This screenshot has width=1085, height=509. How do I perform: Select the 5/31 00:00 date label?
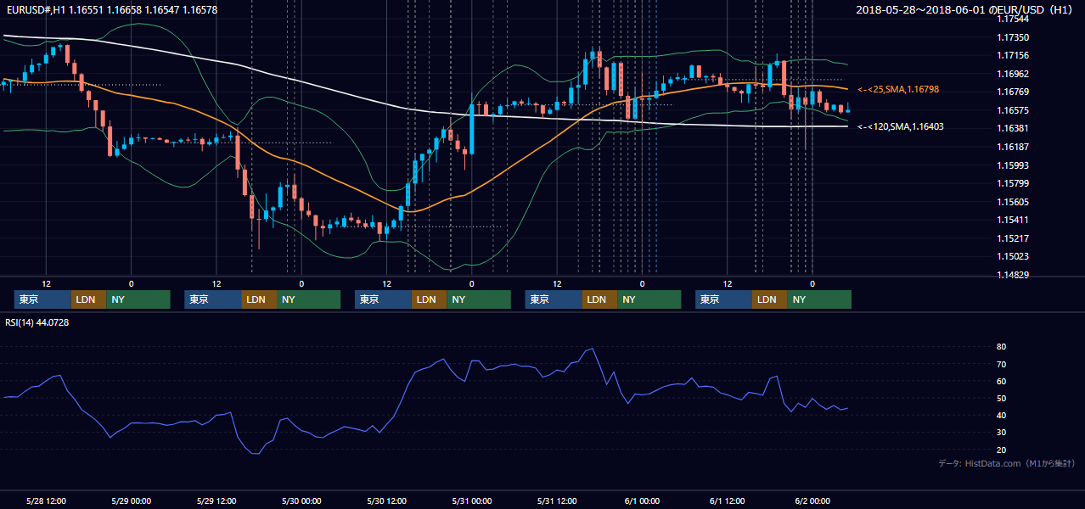click(x=472, y=501)
